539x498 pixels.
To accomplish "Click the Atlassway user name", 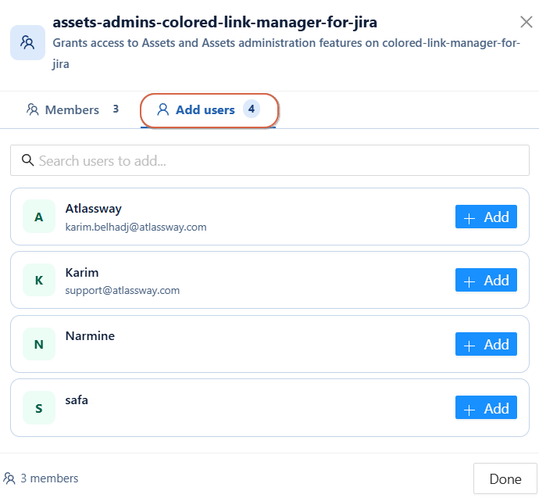I will [94, 209].
